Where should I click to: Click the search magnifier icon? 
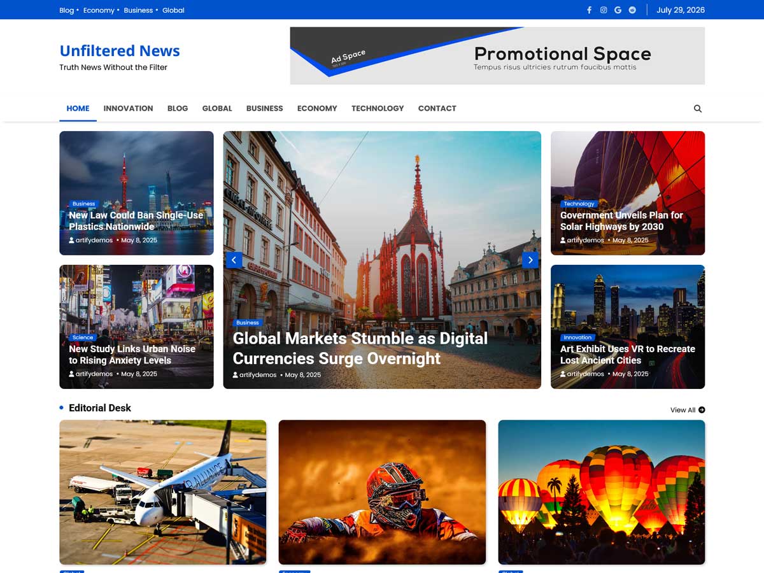click(698, 109)
